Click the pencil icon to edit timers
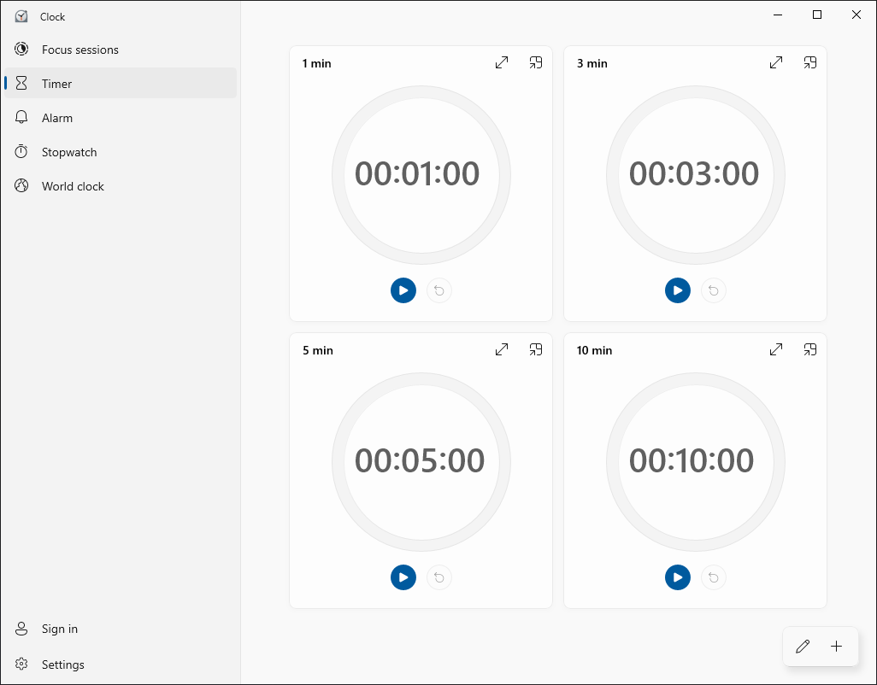 point(803,647)
